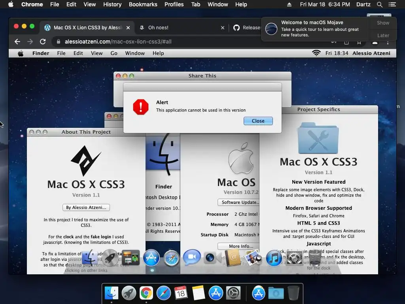Screen dimensions: 405x304
Task: Click the New Version Featured heading
Action: point(318,182)
